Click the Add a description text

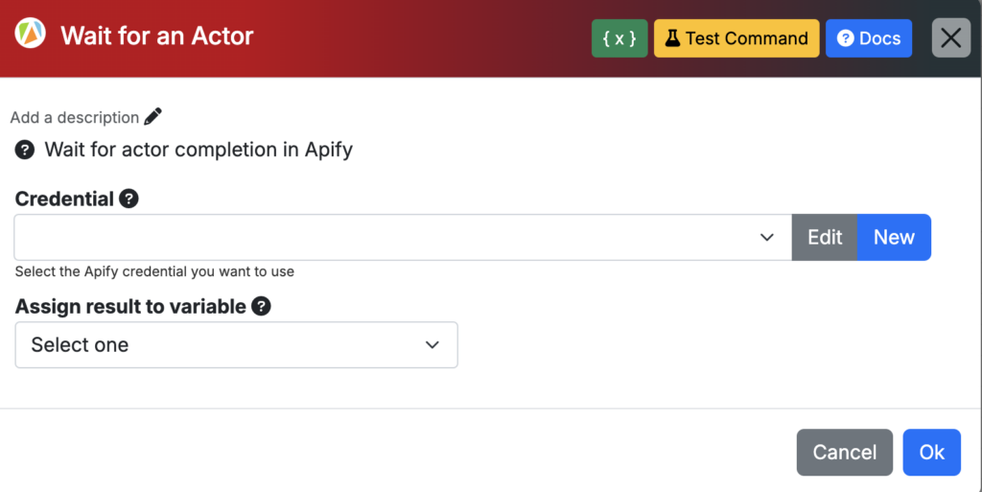tap(75, 117)
